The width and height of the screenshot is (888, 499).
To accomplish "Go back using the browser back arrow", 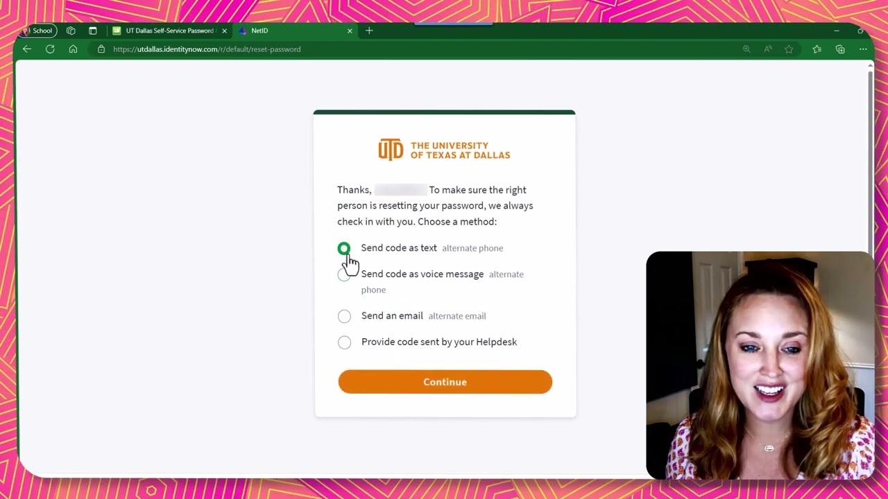I will [27, 49].
